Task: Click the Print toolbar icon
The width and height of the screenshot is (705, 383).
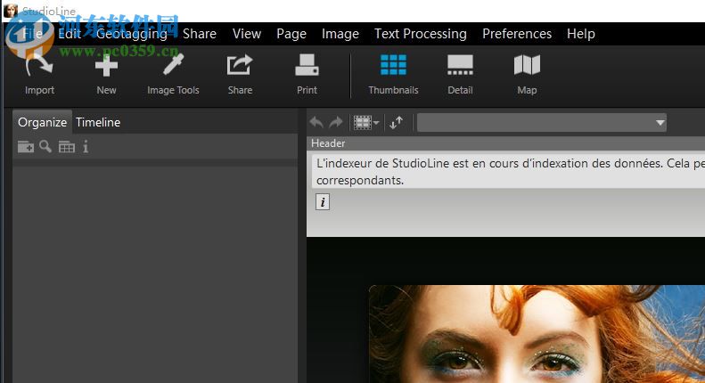Action: tap(307, 74)
